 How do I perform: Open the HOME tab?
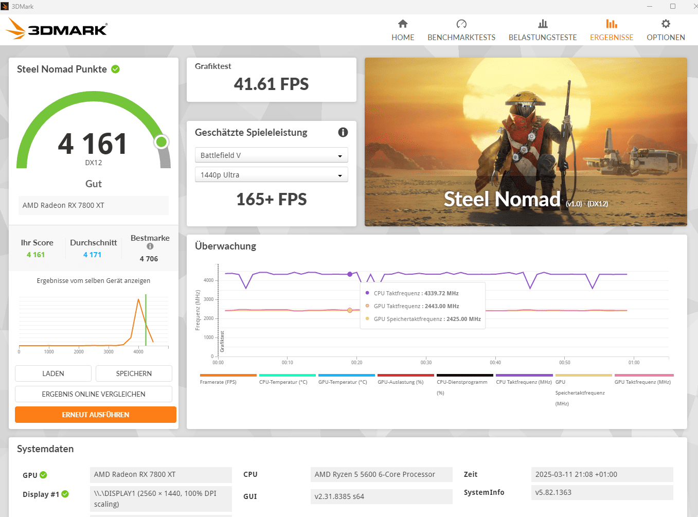click(403, 30)
